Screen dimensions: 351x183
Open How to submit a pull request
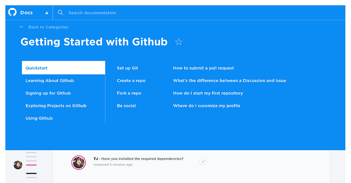[204, 68]
